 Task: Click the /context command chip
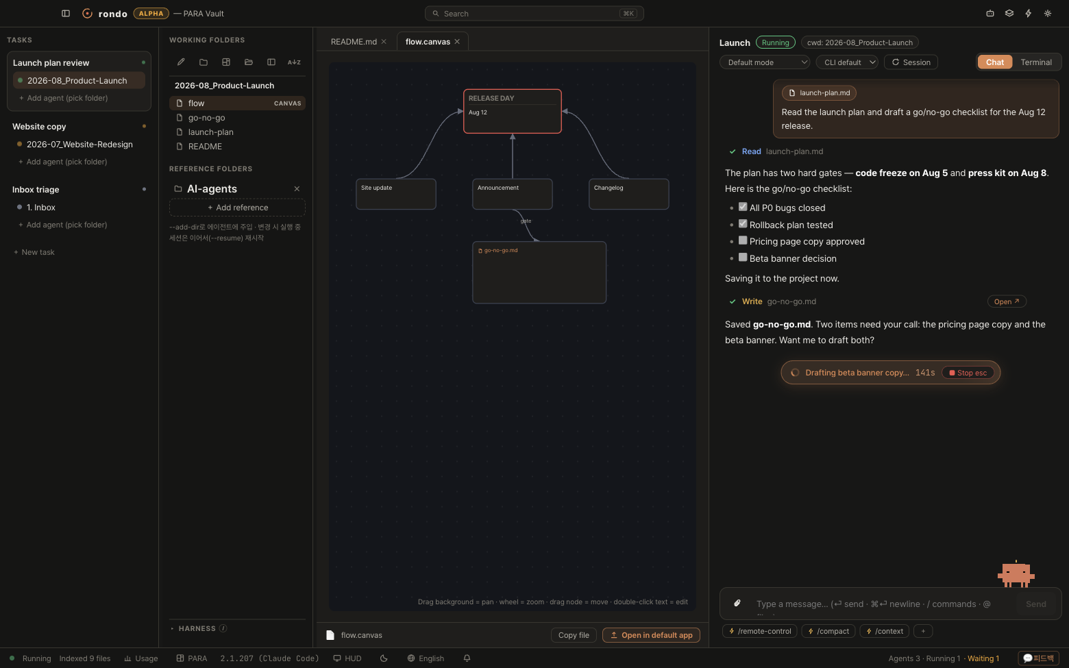(885, 631)
